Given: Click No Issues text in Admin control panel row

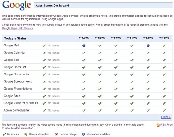Looking at the screenshot, I should [x=54, y=111].
